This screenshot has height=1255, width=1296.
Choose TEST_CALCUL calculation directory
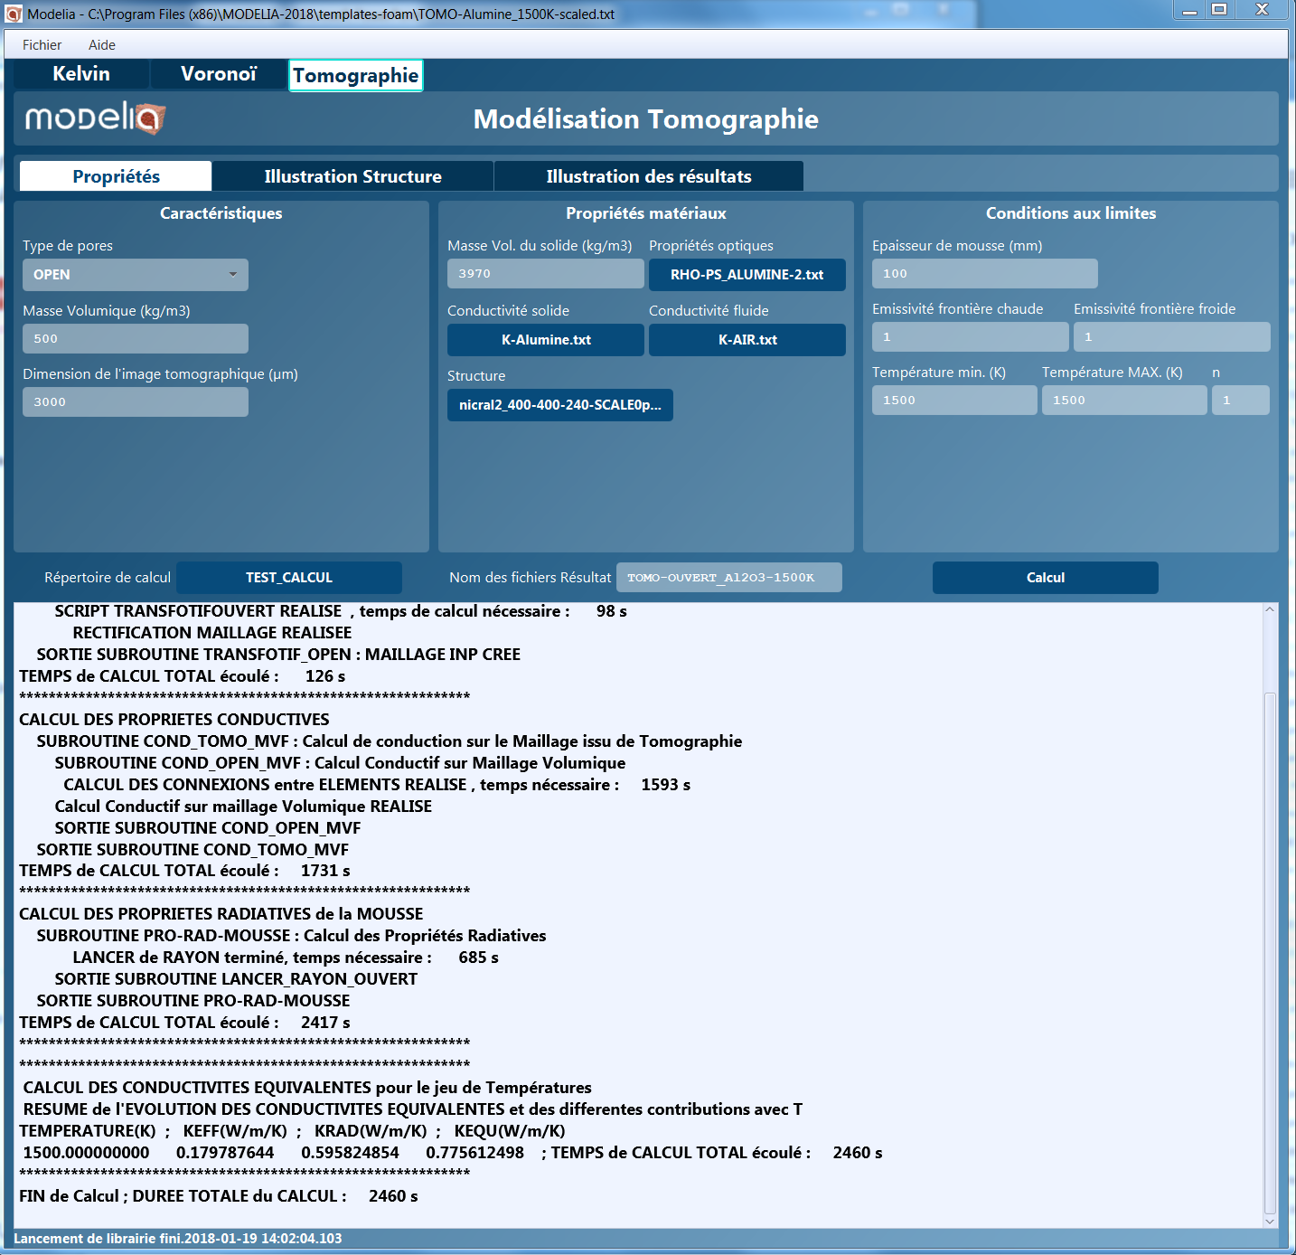tap(289, 578)
